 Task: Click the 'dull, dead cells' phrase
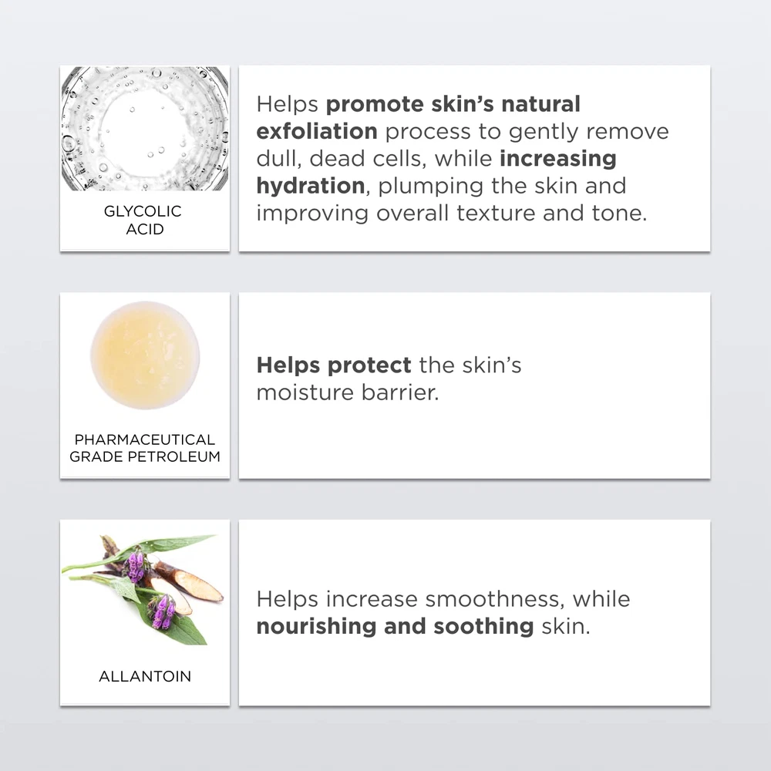(342, 159)
